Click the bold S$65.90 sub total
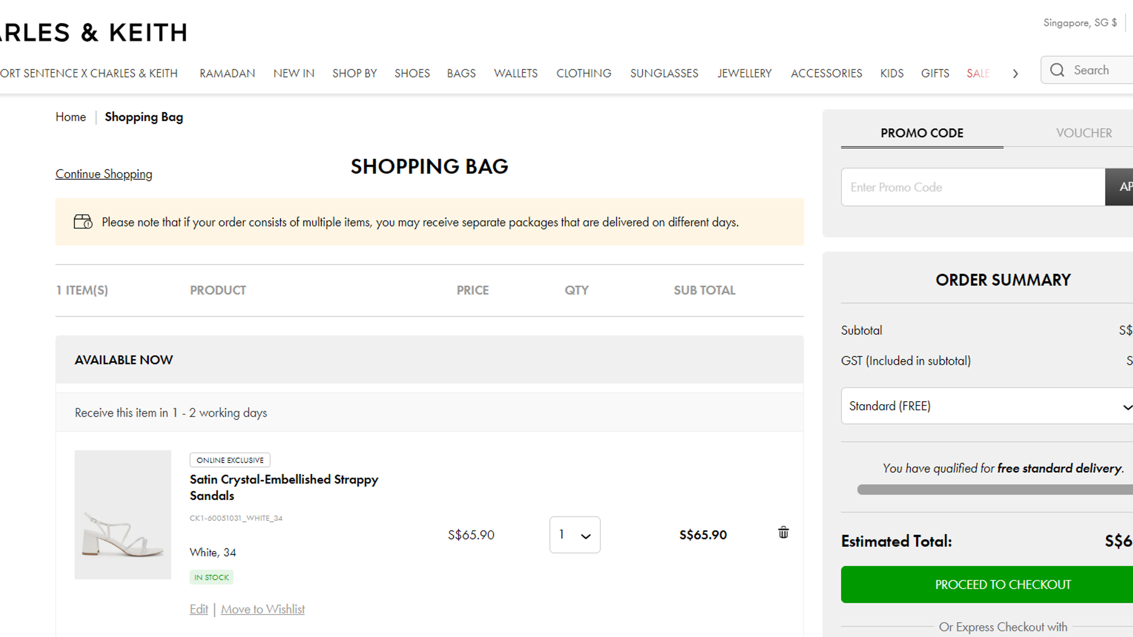The width and height of the screenshot is (1133, 637). coord(703,535)
